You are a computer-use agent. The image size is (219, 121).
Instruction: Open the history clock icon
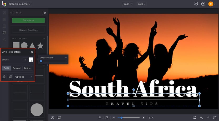tap(215, 118)
